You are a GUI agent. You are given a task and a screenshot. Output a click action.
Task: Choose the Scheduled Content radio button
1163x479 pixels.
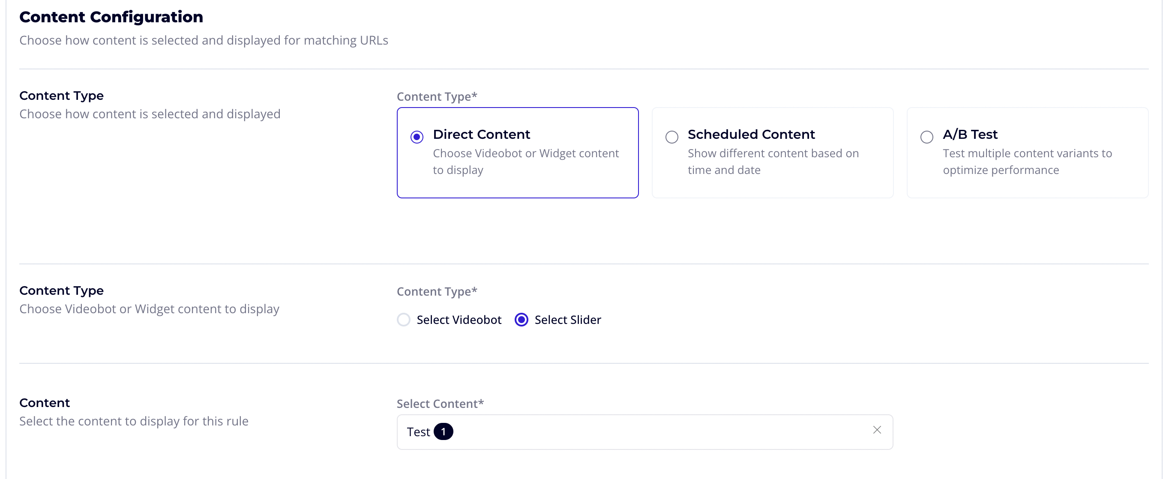tap(672, 137)
